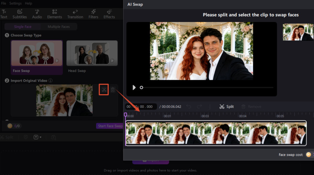The image size is (314, 175).
Task: Switch to the Multiple Faces tab
Action: coord(58,27)
